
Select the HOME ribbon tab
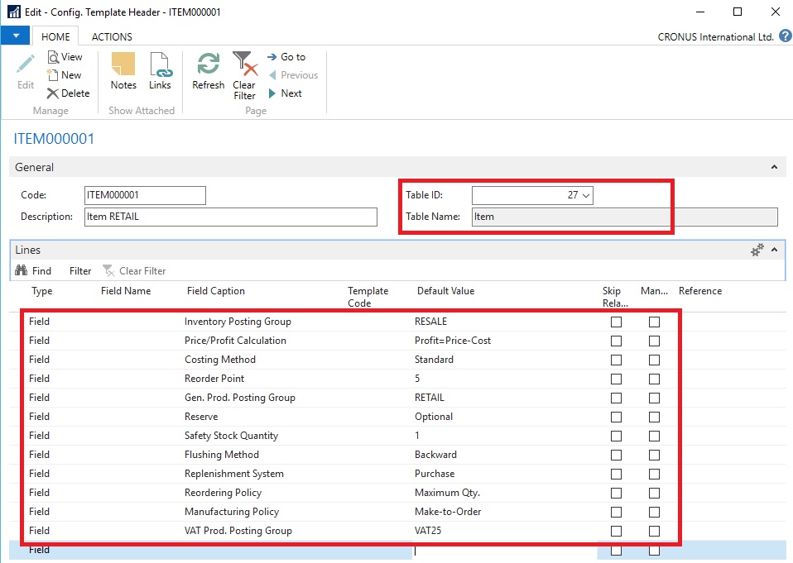tap(55, 36)
